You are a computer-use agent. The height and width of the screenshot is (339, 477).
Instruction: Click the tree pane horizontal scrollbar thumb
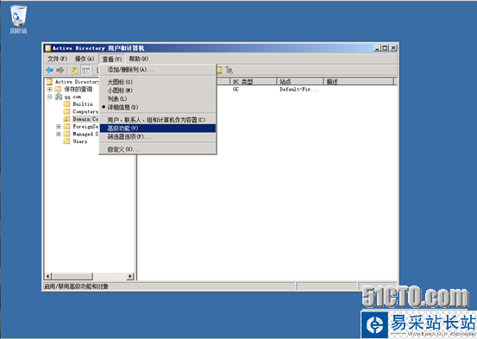(x=72, y=276)
